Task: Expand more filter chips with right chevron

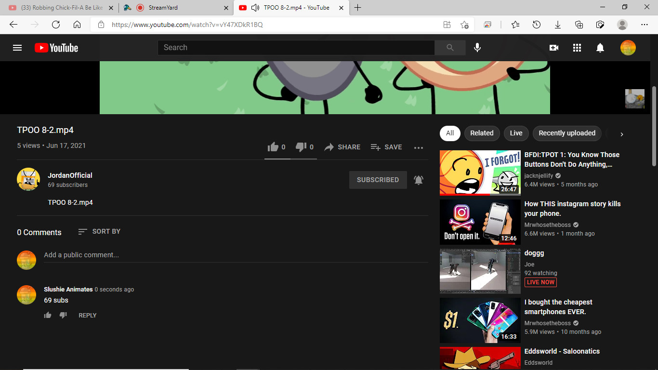Action: (622, 134)
